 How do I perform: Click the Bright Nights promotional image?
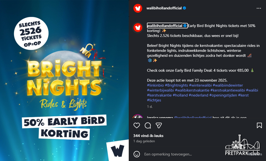64,80
